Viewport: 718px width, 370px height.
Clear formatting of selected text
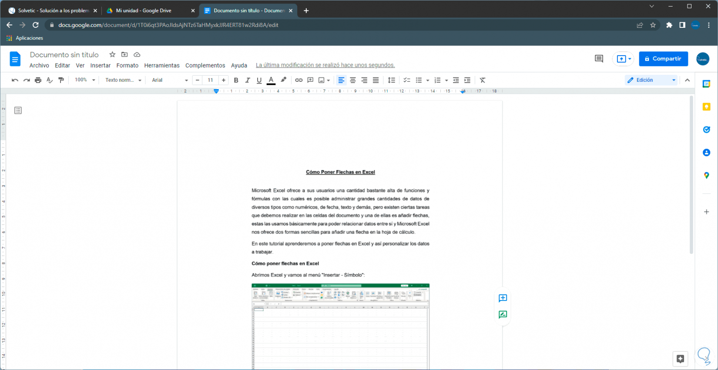click(483, 80)
